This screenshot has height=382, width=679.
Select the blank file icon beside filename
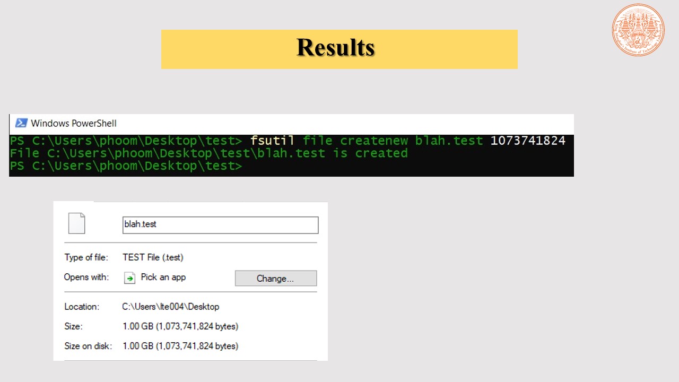[x=77, y=223]
